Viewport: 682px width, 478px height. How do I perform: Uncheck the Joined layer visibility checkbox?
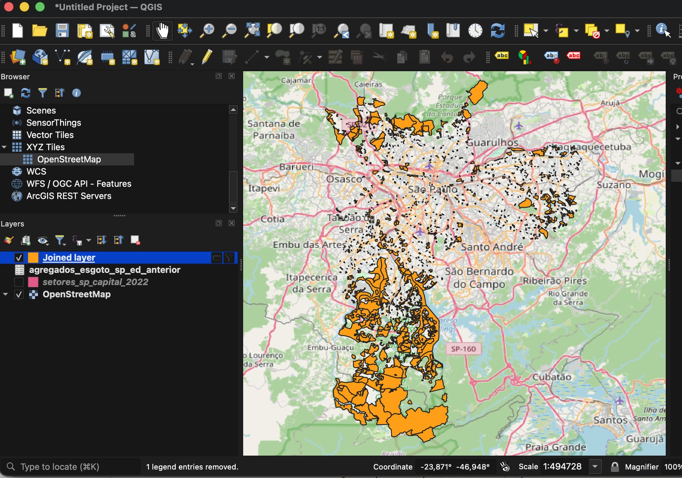pos(19,258)
